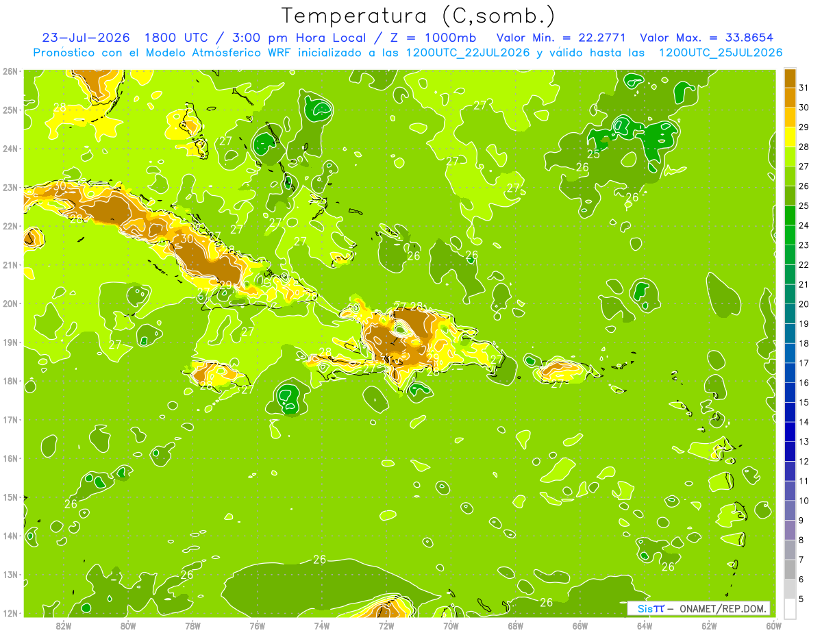
Task: Click legend value 31
Action: [x=805, y=88]
